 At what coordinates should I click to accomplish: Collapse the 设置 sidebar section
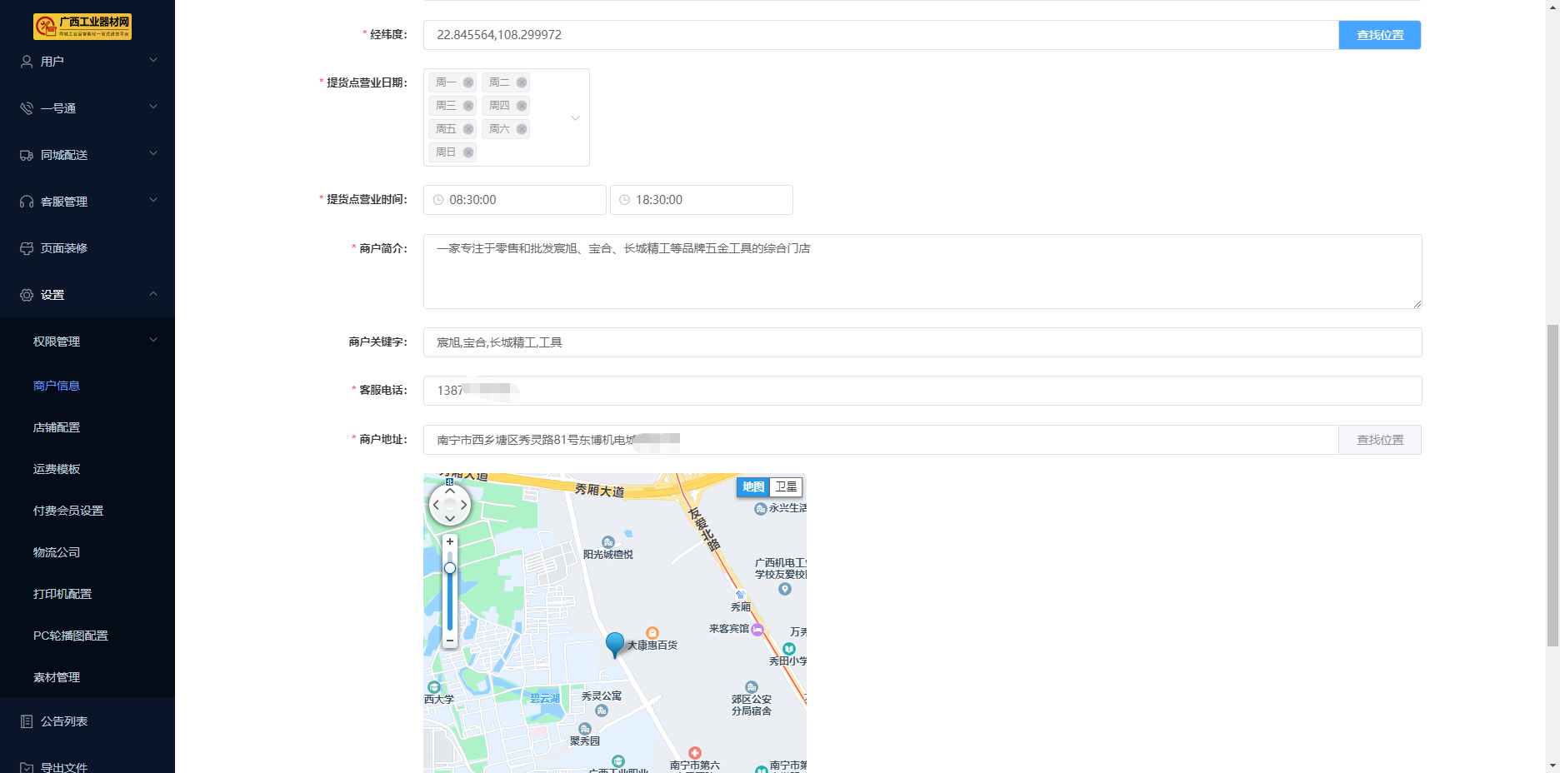(x=87, y=294)
